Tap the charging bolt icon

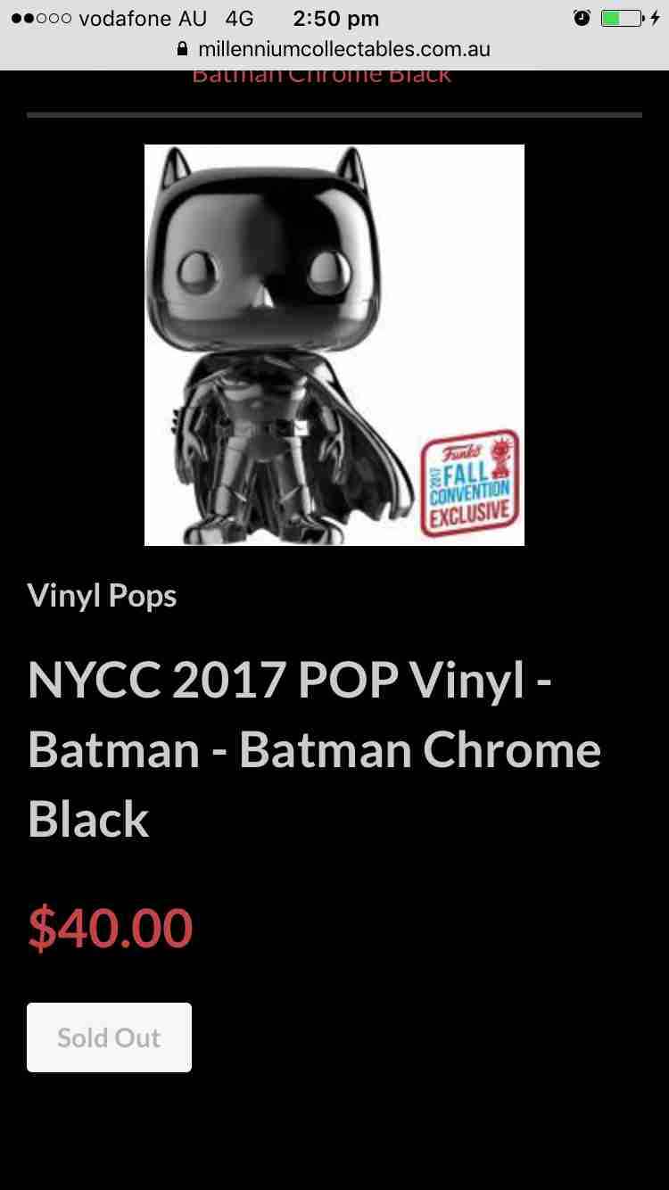[656, 18]
